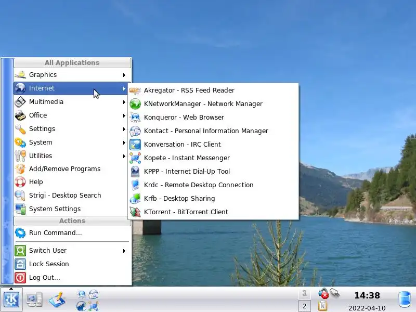Expand the Office submenu arrow
The width and height of the screenshot is (416, 312).
[124, 115]
